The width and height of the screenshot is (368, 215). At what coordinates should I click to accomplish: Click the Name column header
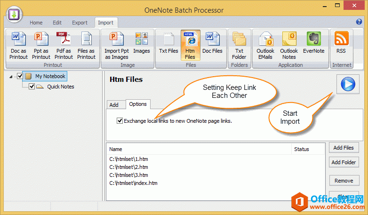coord(199,149)
